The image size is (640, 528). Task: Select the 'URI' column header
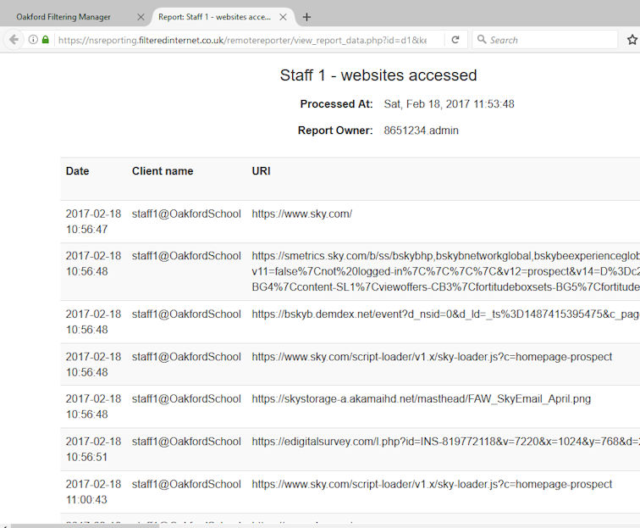tap(262, 171)
